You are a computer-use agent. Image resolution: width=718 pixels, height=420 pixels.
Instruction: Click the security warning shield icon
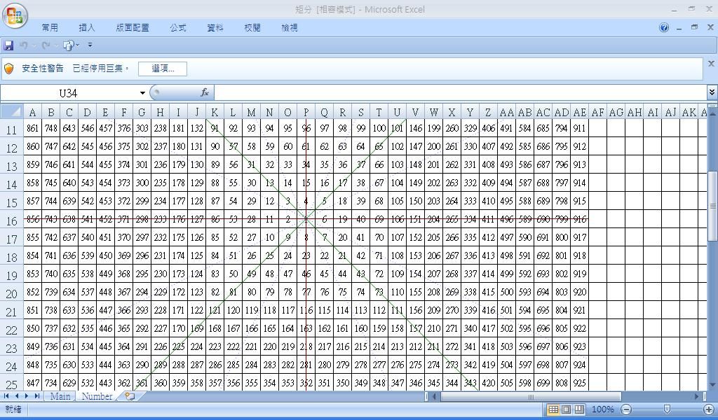point(8,69)
